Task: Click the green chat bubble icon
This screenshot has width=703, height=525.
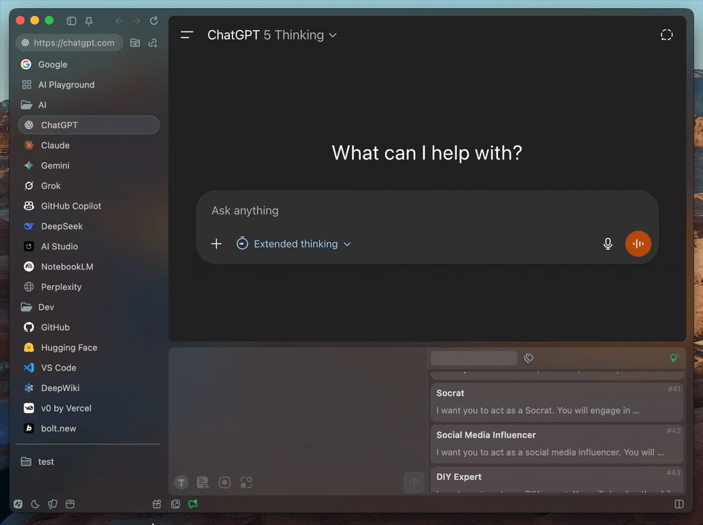Action: coord(193,504)
